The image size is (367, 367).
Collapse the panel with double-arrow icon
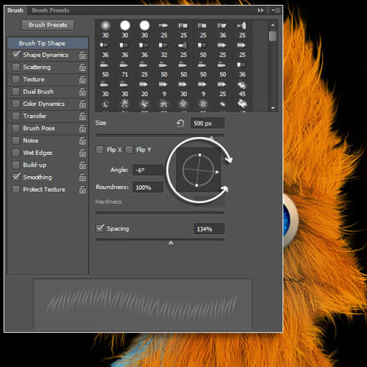pyautogui.click(x=260, y=11)
